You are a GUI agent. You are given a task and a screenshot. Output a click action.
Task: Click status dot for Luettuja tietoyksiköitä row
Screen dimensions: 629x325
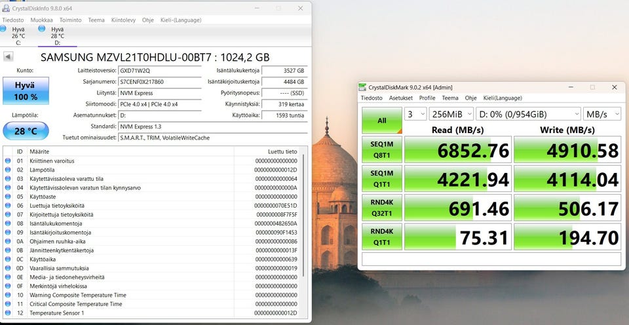coord(8,206)
